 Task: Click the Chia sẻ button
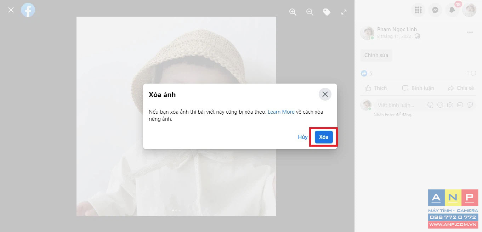461,88
